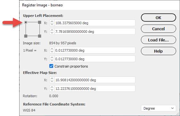This screenshot has width=180, height=116.
Task: Click the Y placement field 7.781658500000000 deg
Action: click(95, 32)
